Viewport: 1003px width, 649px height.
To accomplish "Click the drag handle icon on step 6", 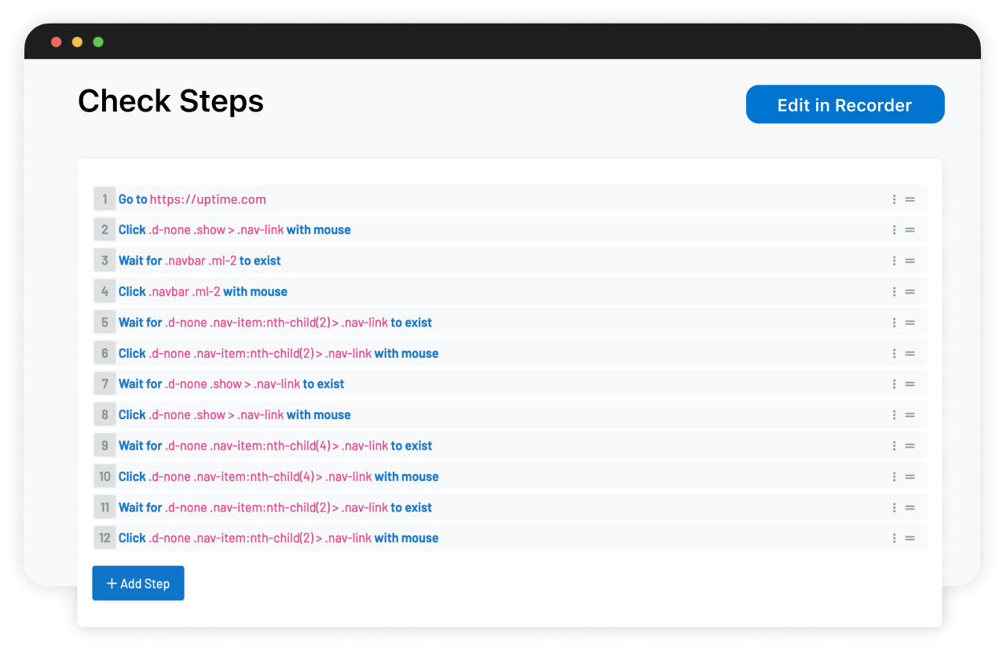I will [x=910, y=353].
